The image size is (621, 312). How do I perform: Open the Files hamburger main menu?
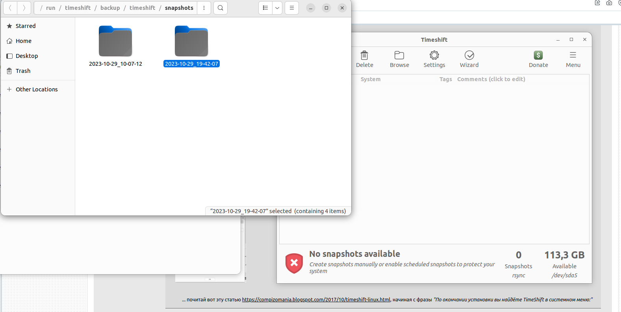click(292, 8)
